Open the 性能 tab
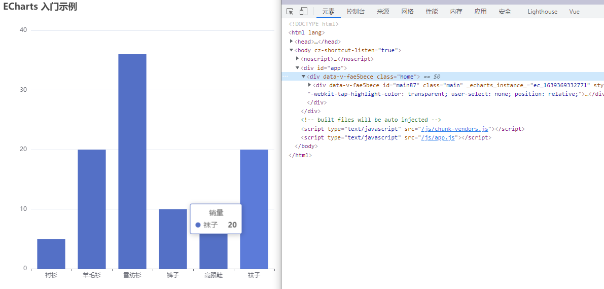The width and height of the screenshot is (604, 289). pos(432,12)
